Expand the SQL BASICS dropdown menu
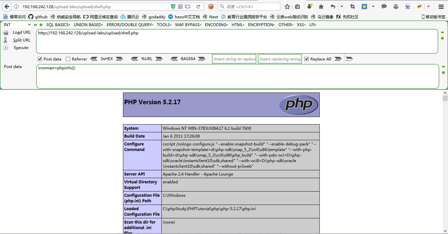This screenshot has height=234, width=448. click(58, 25)
